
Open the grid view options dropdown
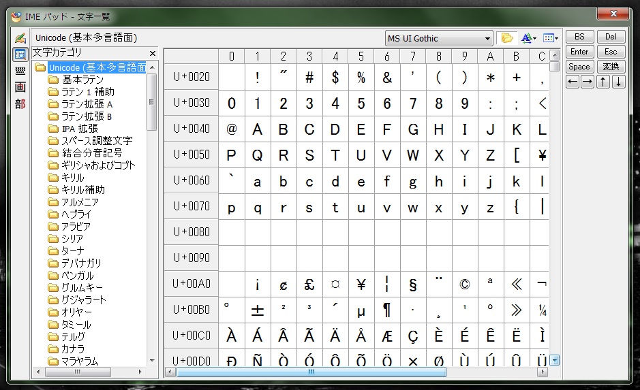pyautogui.click(x=550, y=38)
